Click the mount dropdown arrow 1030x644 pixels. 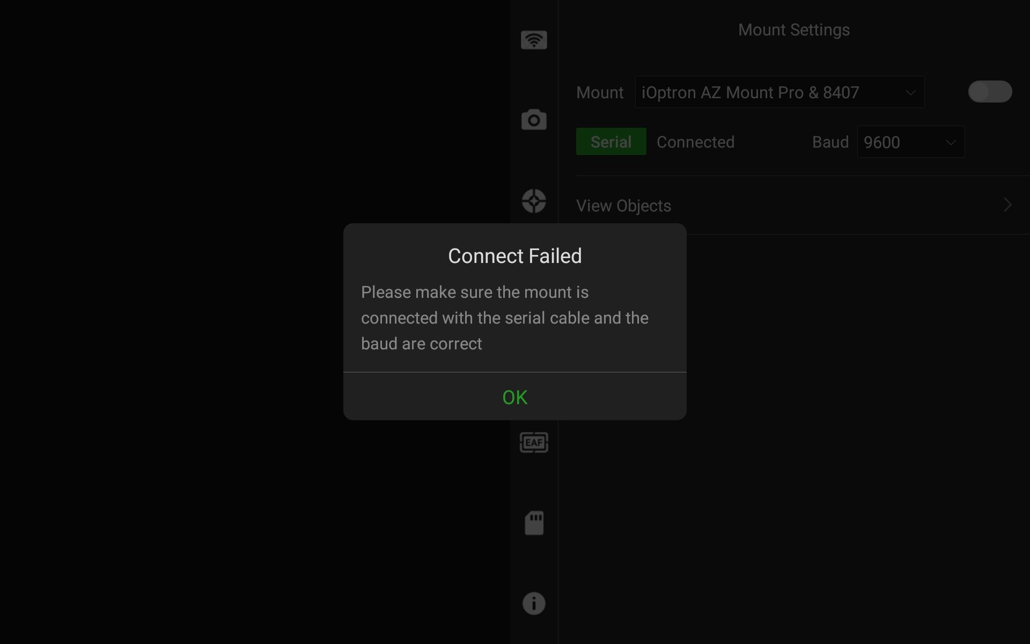910,92
